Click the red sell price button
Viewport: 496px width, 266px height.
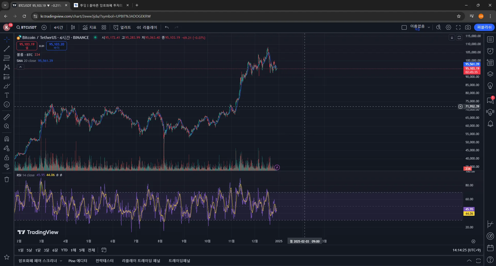[27, 46]
